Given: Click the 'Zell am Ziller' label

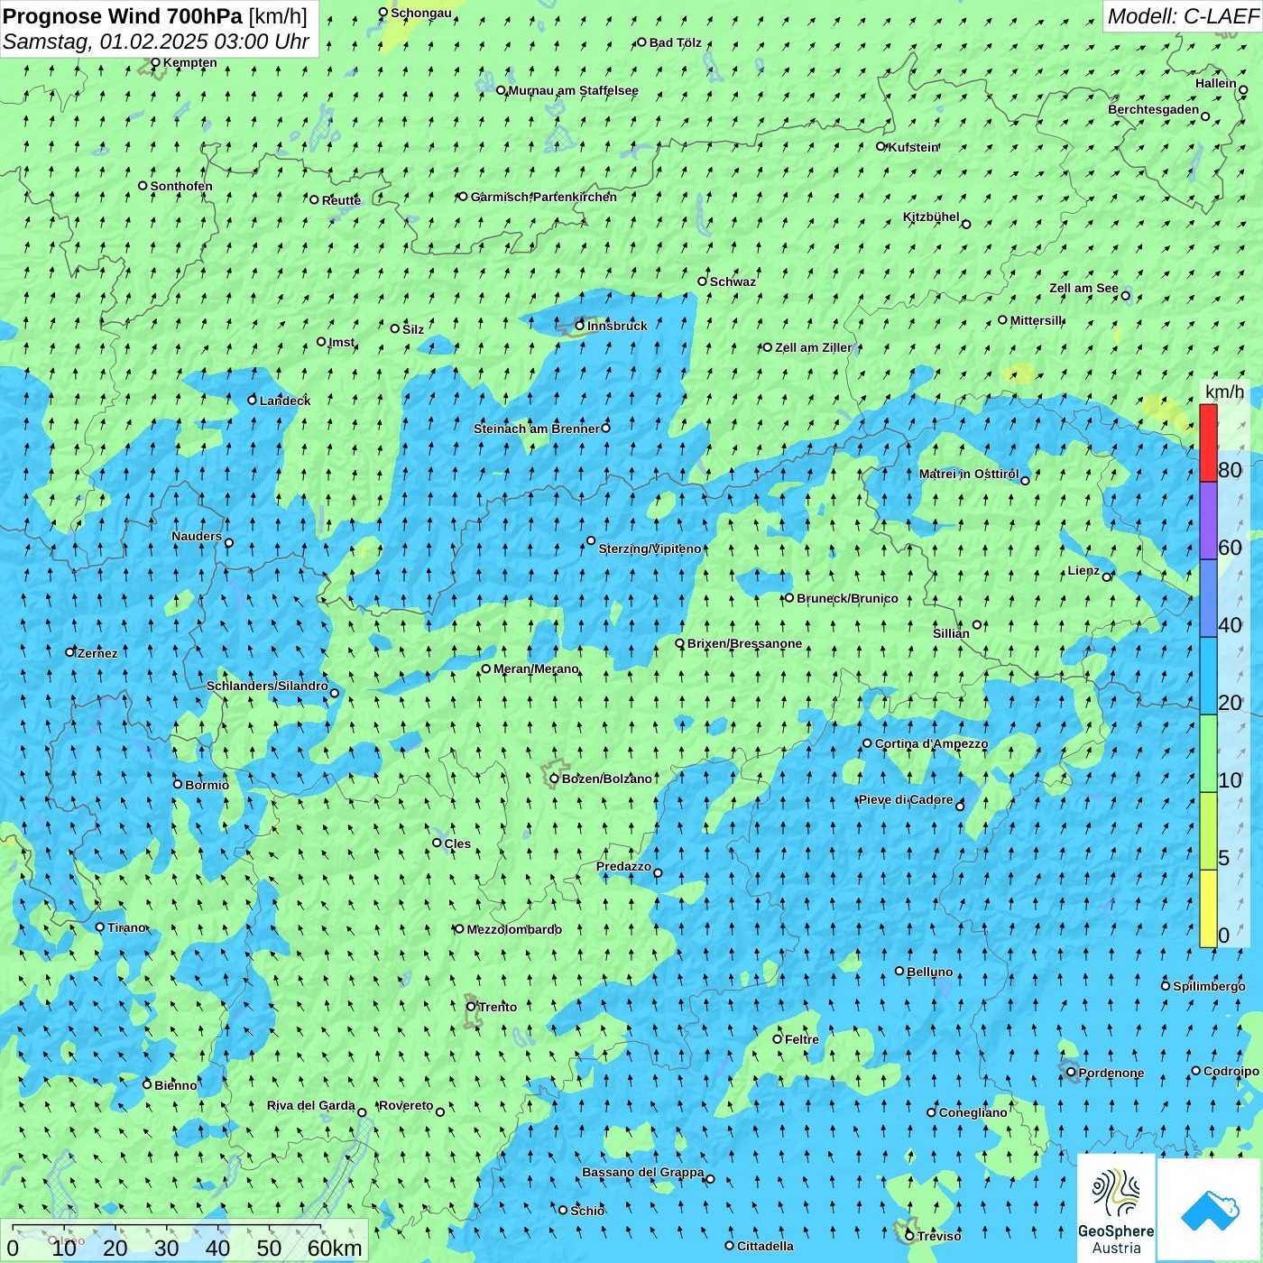Looking at the screenshot, I should click(813, 347).
